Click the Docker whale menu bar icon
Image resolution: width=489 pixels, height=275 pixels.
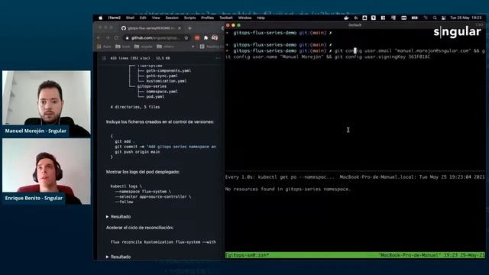(346, 18)
